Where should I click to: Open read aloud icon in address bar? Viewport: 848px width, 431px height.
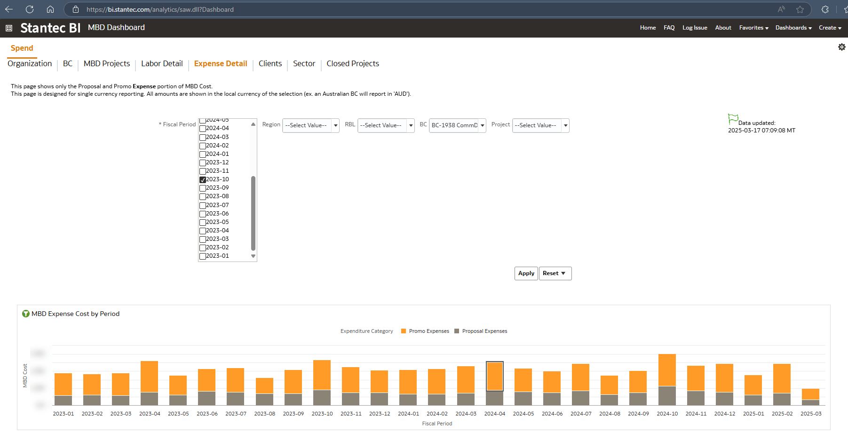point(781,9)
